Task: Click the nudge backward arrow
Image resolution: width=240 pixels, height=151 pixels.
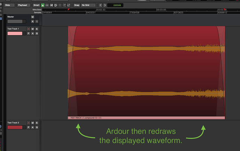Action: 101,6
